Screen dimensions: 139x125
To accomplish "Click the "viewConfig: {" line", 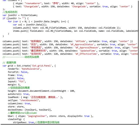I will tap(16, 119).
